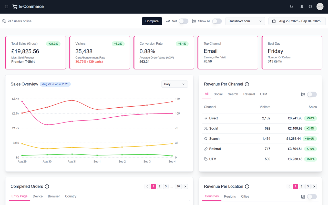Open the Daily interval dropdown
This screenshot has width=328, height=205.
pos(175,84)
